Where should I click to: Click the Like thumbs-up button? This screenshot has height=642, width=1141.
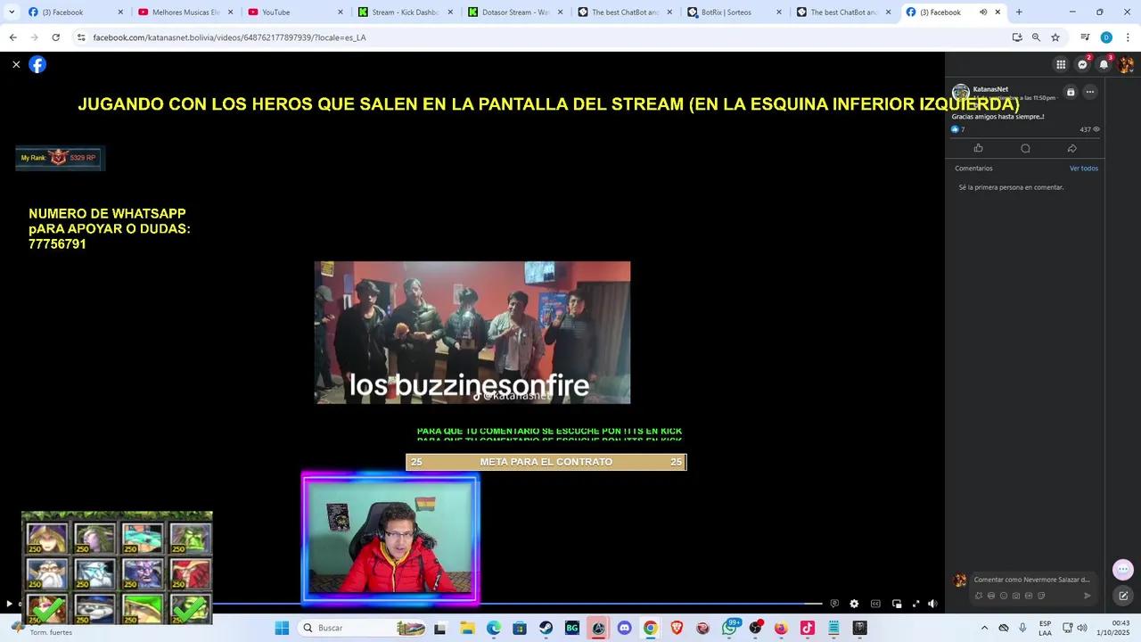click(978, 148)
